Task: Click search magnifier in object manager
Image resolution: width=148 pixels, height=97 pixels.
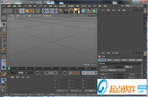Action: (134, 10)
